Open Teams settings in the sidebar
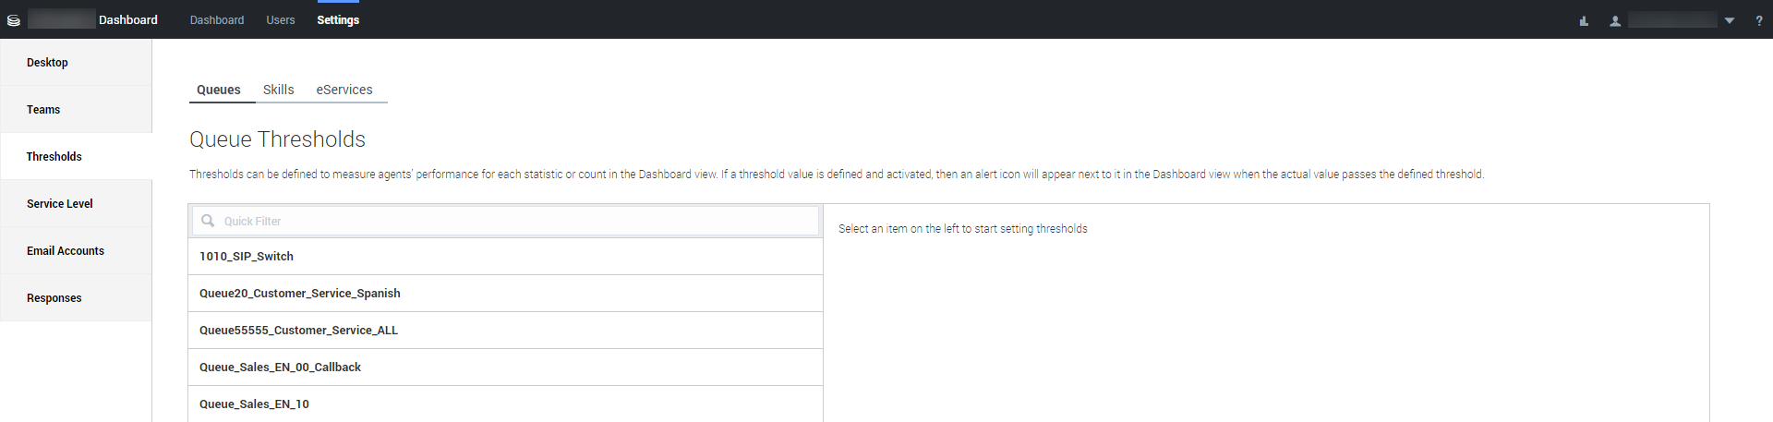1773x422 pixels. [x=43, y=110]
